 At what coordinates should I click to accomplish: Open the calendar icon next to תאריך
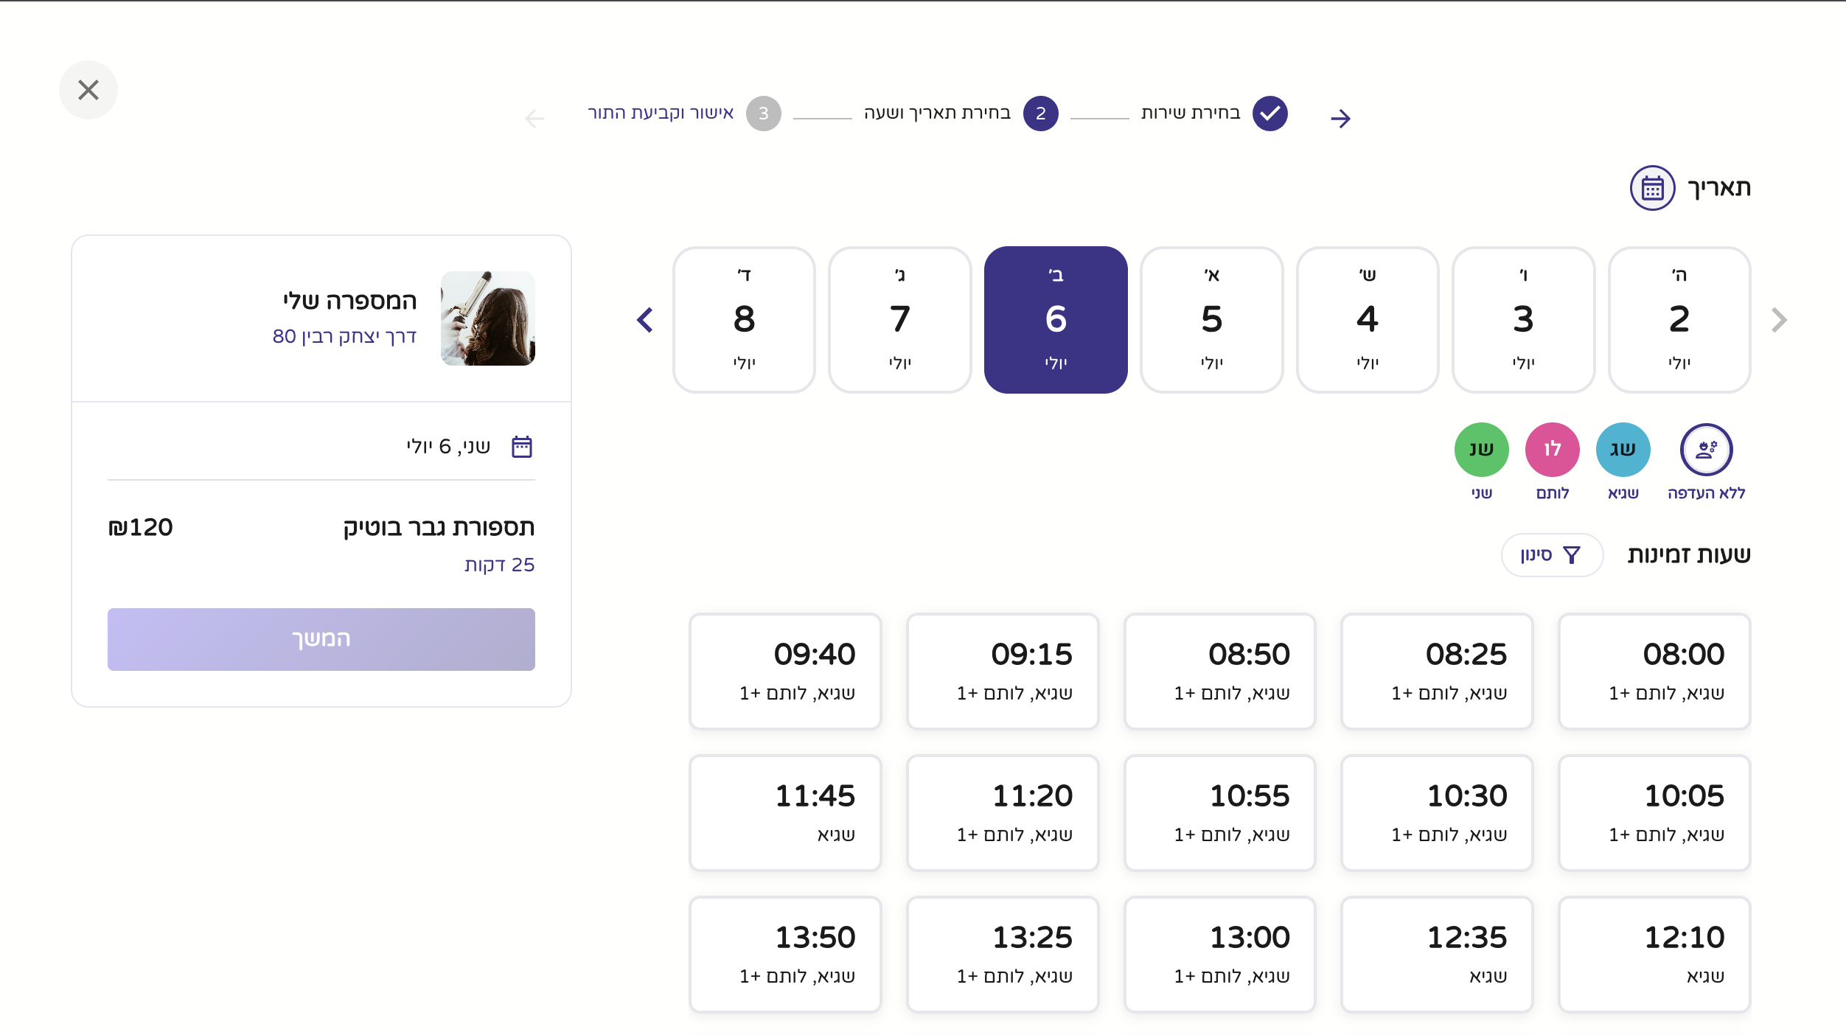coord(1652,188)
